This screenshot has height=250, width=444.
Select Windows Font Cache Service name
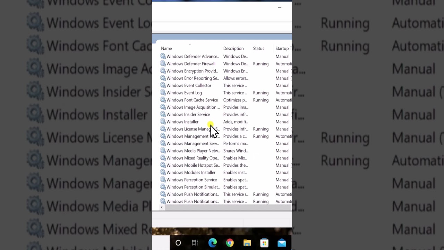[x=192, y=100]
